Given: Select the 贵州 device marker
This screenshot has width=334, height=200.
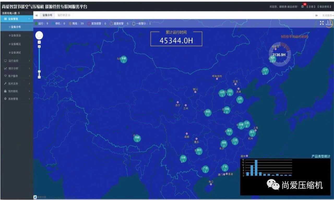Looking at the screenshot, I should point(199,151).
